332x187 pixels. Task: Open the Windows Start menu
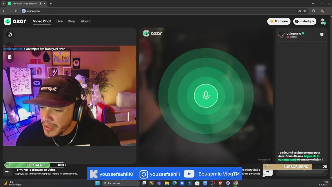tap(98, 183)
